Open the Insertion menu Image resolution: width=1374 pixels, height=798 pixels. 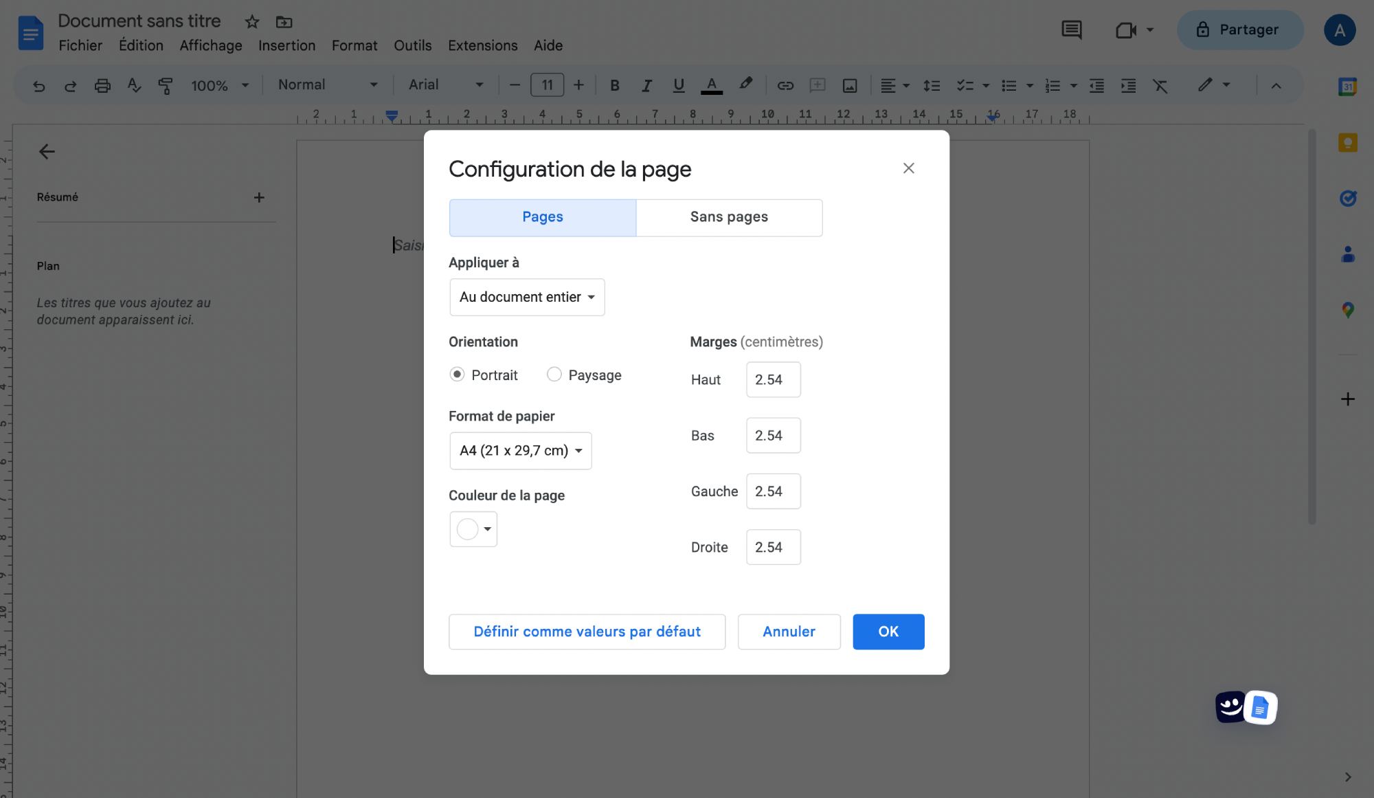286,45
